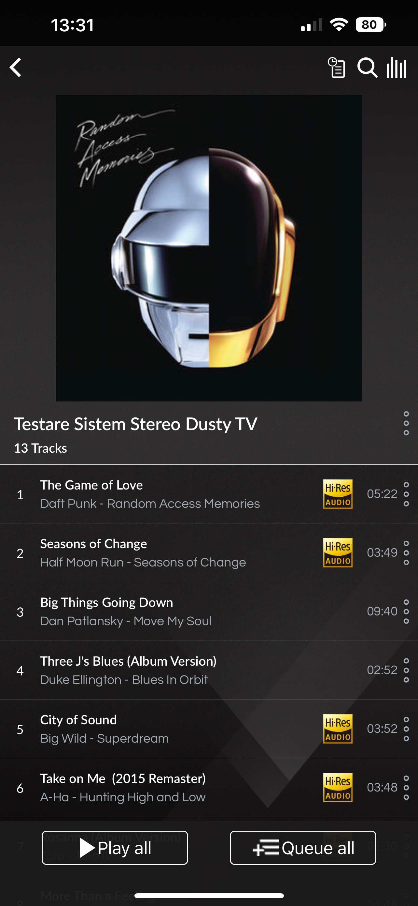Image resolution: width=418 pixels, height=906 pixels.
Task: Open the play queue history icon
Action: [x=336, y=68]
